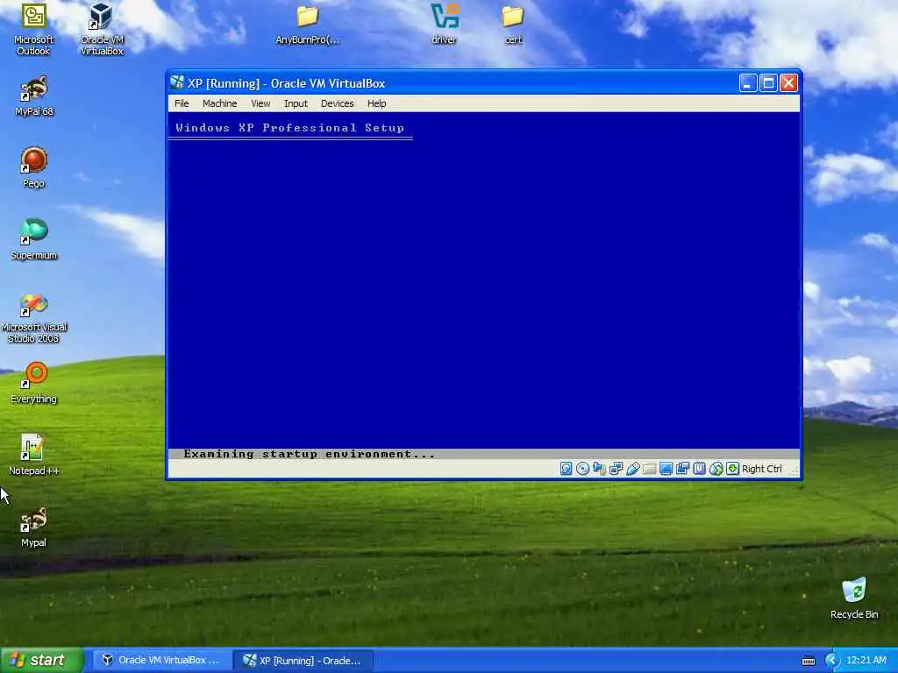The image size is (898, 673).
Task: Select the driver desktop icon
Action: (x=445, y=25)
